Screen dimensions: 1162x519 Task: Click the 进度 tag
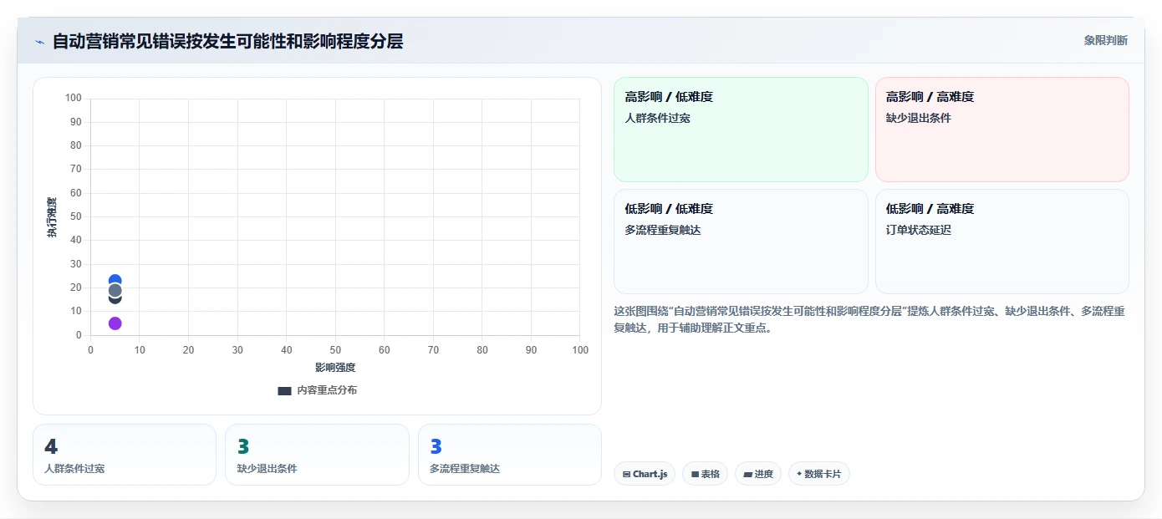(758, 474)
